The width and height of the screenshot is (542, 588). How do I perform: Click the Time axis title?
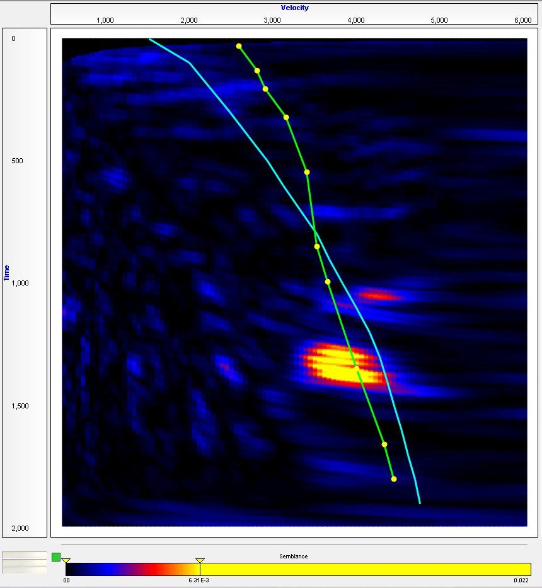[6, 273]
